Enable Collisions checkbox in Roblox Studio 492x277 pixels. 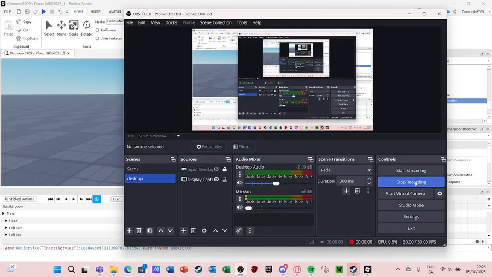pyautogui.click(x=97, y=30)
